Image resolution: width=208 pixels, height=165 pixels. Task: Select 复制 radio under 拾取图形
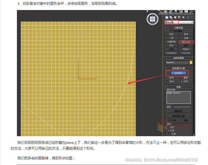(182, 78)
